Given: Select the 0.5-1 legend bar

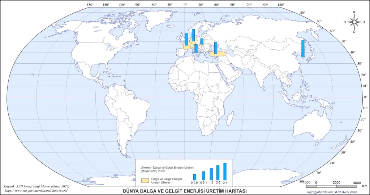Looking at the screenshot, I should pyautogui.click(x=203, y=176).
